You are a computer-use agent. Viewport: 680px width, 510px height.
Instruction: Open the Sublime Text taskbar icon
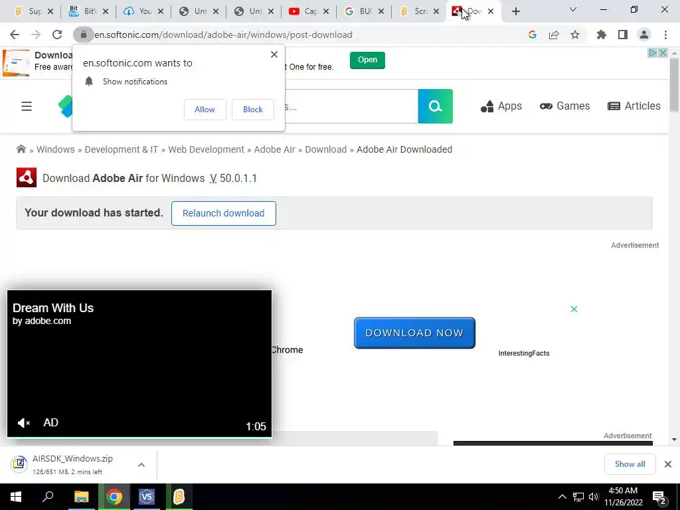(x=179, y=497)
